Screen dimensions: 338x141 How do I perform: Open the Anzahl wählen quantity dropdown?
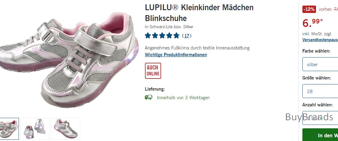[x=320, y=118]
